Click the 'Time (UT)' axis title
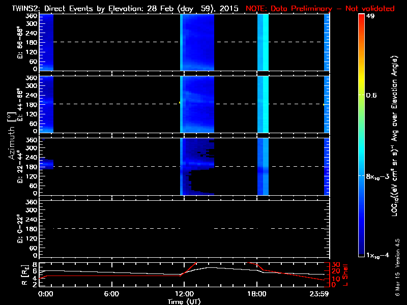This screenshot has width=407, height=305. click(184, 301)
